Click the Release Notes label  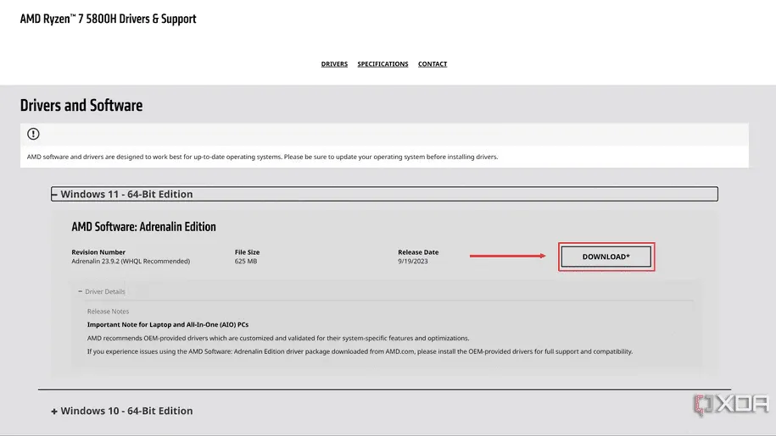(108, 312)
